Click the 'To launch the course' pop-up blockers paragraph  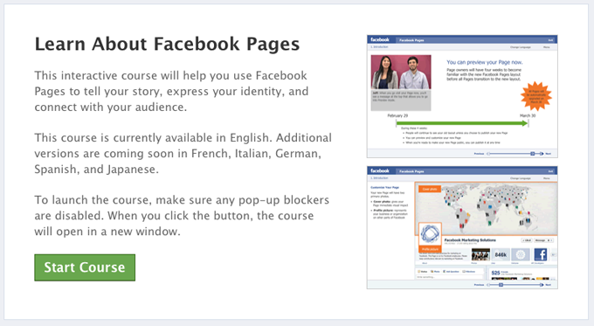pos(182,216)
